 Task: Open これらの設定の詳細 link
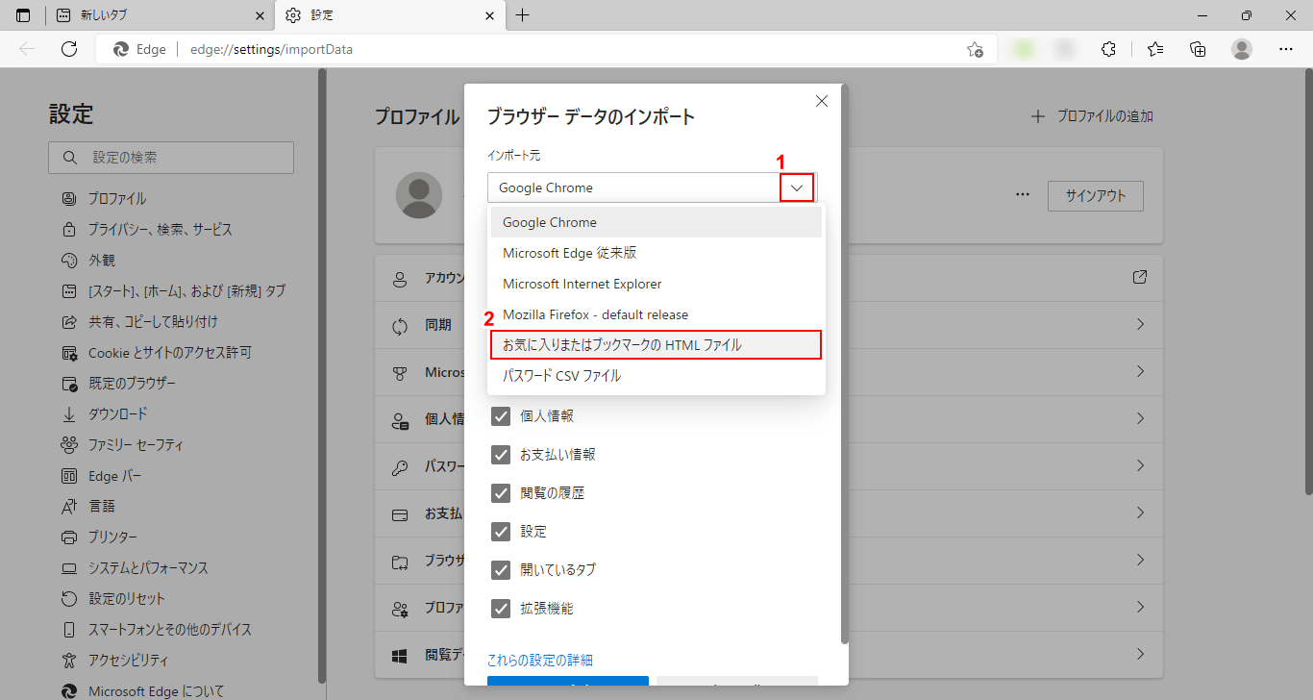point(540,660)
